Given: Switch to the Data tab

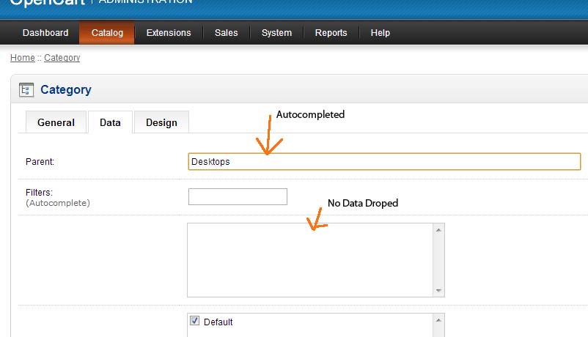Looking at the screenshot, I should point(110,122).
